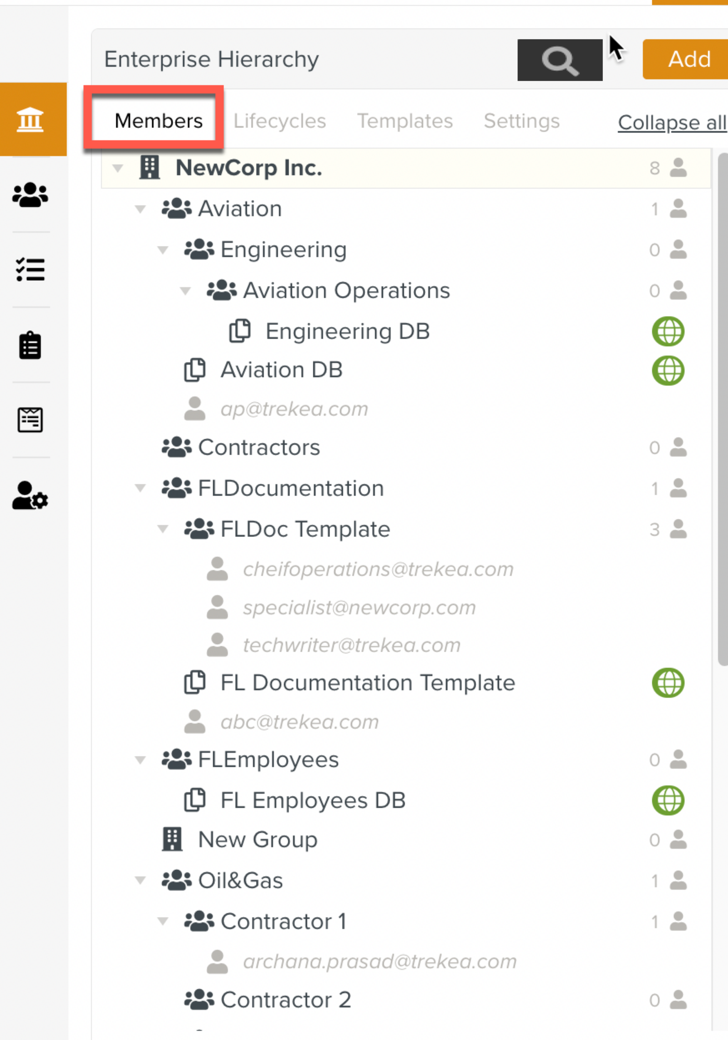Screen dimensions: 728x1040
Task: Collapse the Aviation group
Action: 141,209
